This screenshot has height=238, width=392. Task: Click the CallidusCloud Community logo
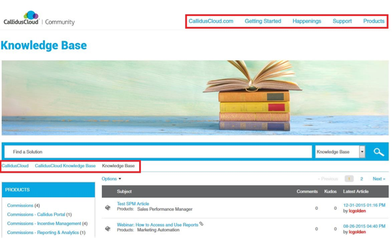click(39, 18)
